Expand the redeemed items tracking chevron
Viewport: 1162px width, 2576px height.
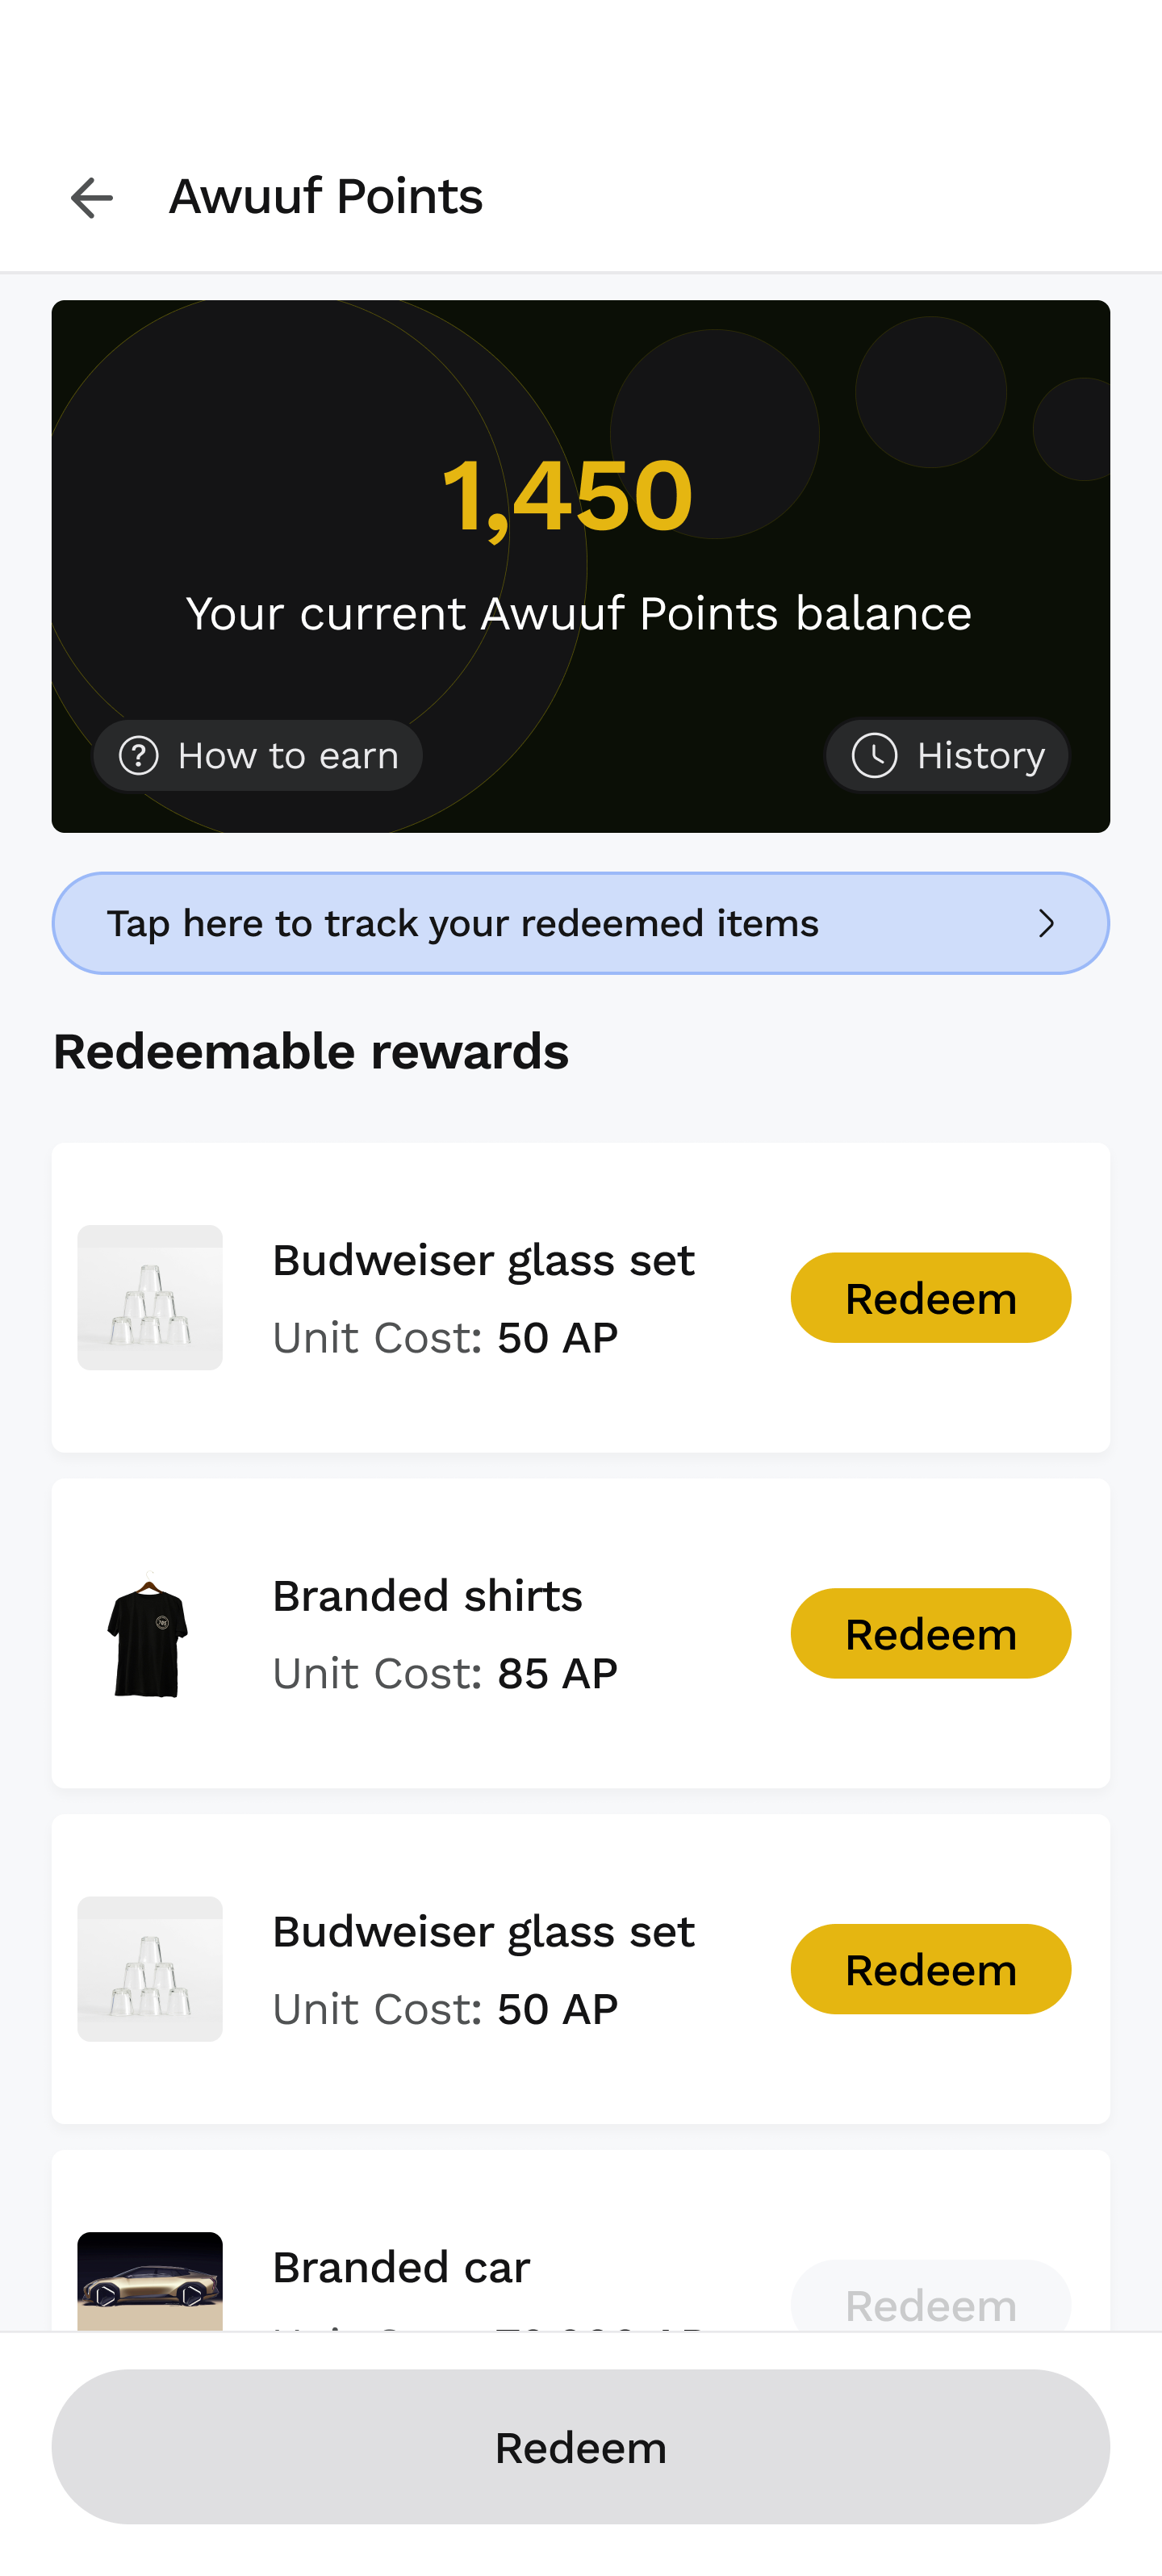[1046, 923]
